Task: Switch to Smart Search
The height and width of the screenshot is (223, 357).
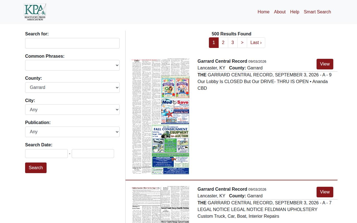Action: (317, 12)
